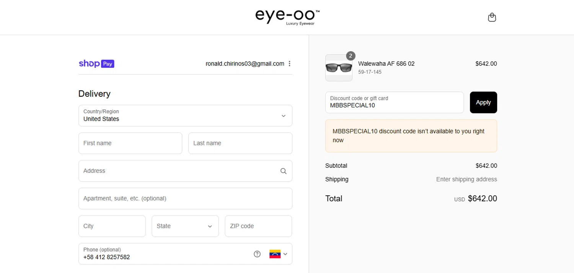Click the Apartment, suite, etc. field

185,198
